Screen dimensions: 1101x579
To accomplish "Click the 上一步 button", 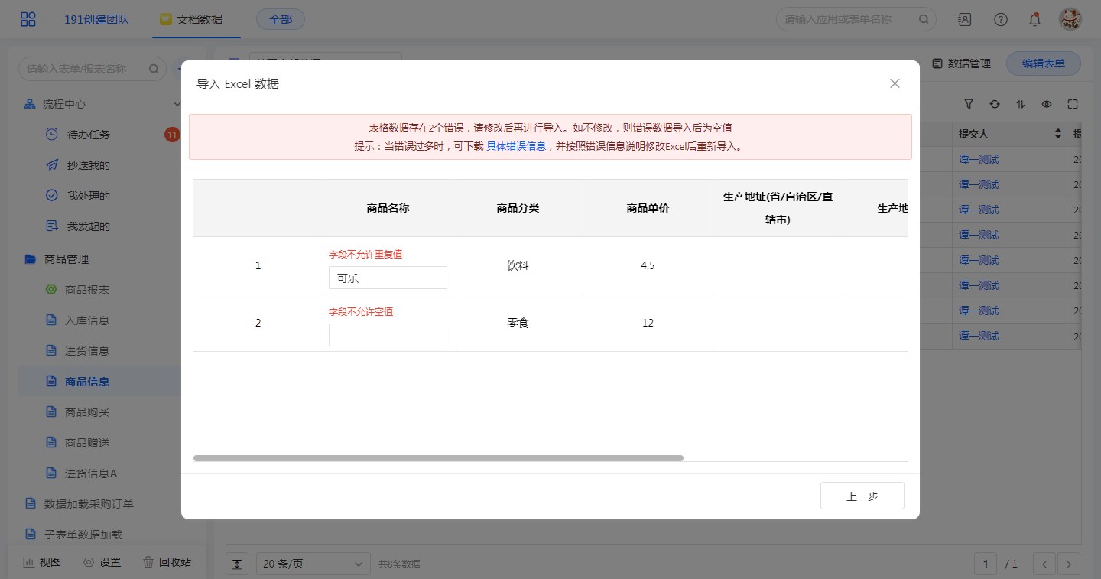I will tap(862, 496).
